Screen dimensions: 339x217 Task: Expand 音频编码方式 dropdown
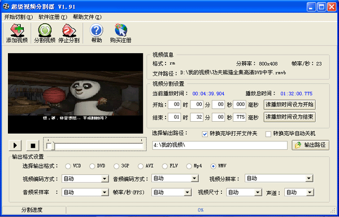pyautogui.click(x=194, y=178)
